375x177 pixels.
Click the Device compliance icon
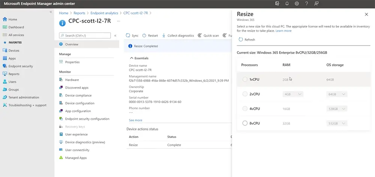point(61,95)
